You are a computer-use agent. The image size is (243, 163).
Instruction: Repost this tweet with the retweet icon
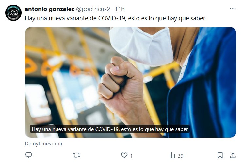76,155
